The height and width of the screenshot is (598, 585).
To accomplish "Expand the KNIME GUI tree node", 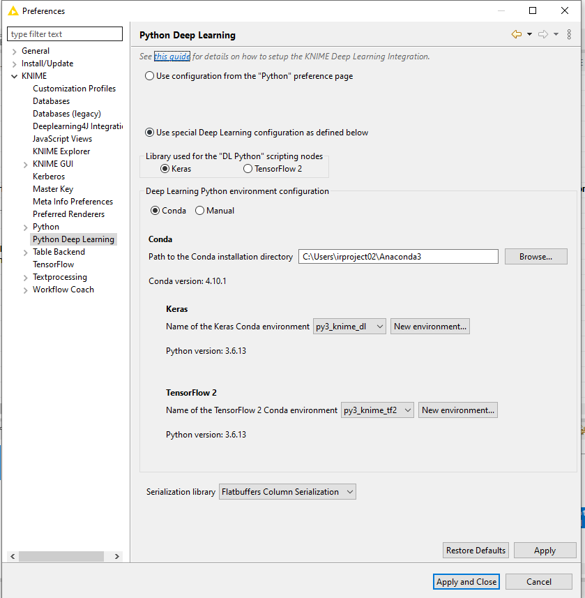I will pyautogui.click(x=26, y=165).
